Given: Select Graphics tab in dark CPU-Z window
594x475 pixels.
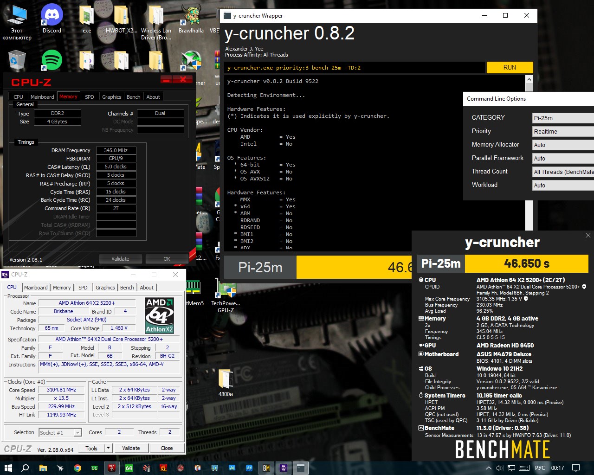Looking at the screenshot, I should coord(112,96).
